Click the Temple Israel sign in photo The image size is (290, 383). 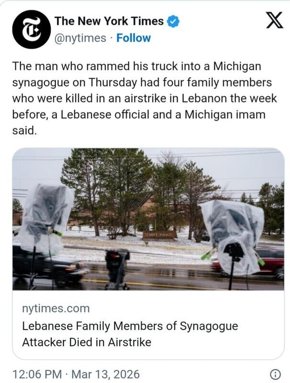pyautogui.click(x=158, y=235)
